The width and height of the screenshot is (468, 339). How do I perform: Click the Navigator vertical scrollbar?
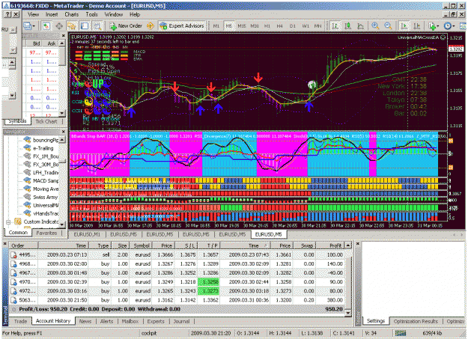62,182
